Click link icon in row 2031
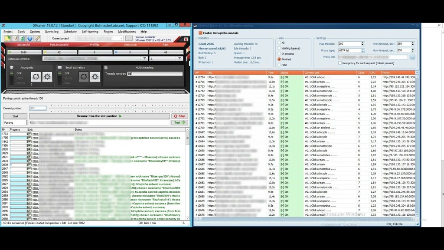The width and height of the screenshot is (444, 250). [x=29, y=157]
